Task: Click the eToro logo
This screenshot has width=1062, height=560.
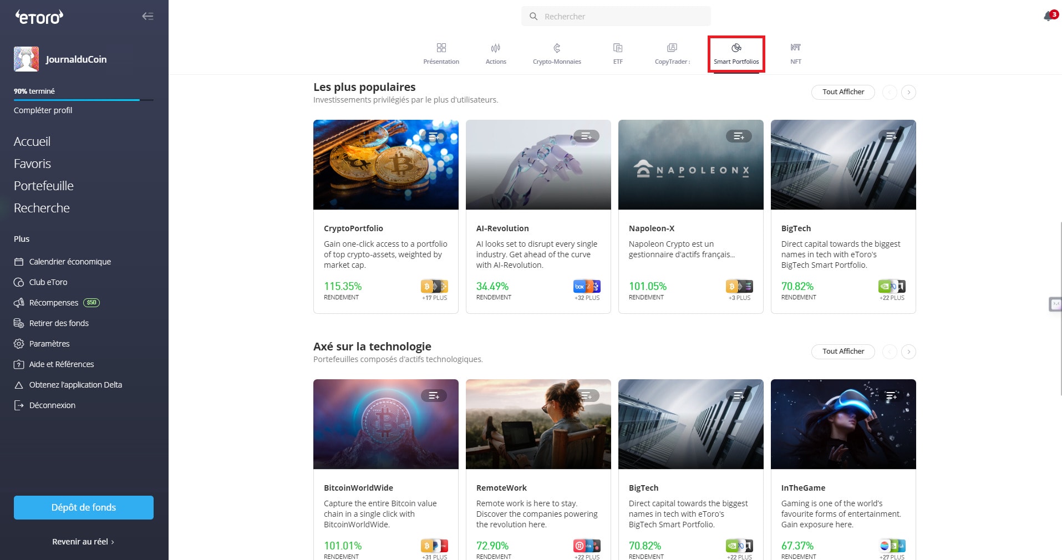Action: coord(39,17)
